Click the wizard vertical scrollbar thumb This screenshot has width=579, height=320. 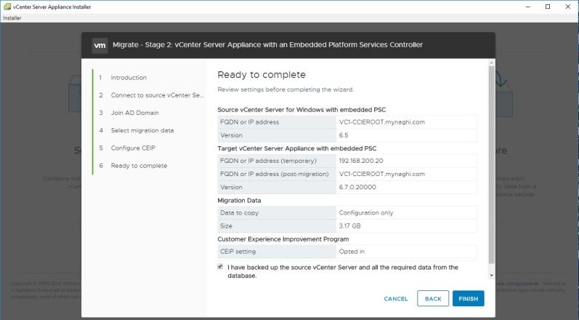492,160
